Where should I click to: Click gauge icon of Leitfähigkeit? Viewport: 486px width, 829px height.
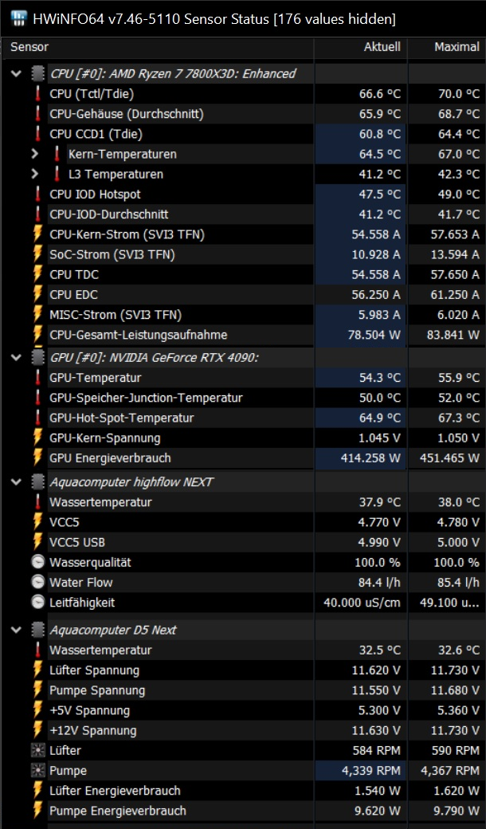pos(37,602)
